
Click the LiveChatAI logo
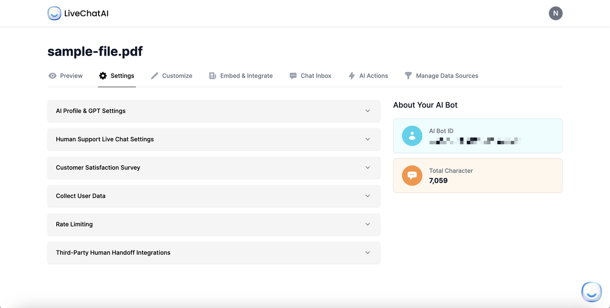click(78, 13)
